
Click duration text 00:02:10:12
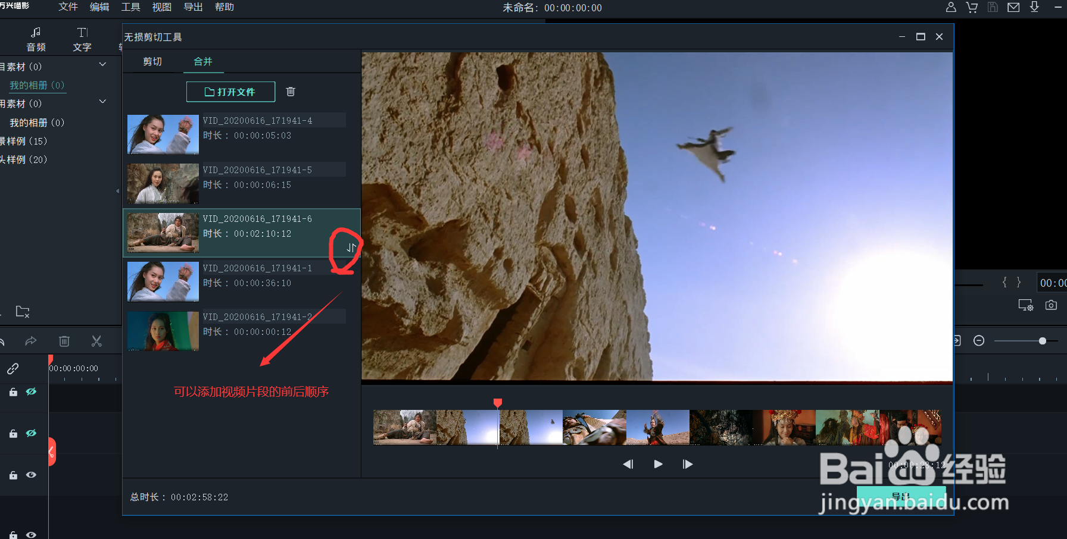[x=263, y=234]
